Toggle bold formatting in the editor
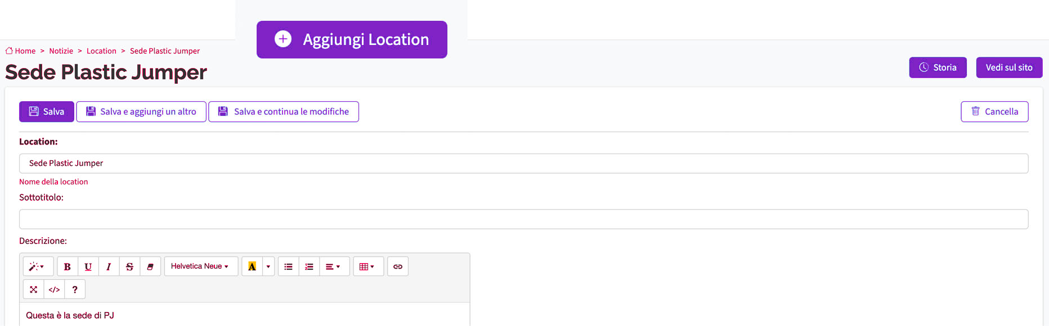The height and width of the screenshot is (326, 1049). point(68,266)
